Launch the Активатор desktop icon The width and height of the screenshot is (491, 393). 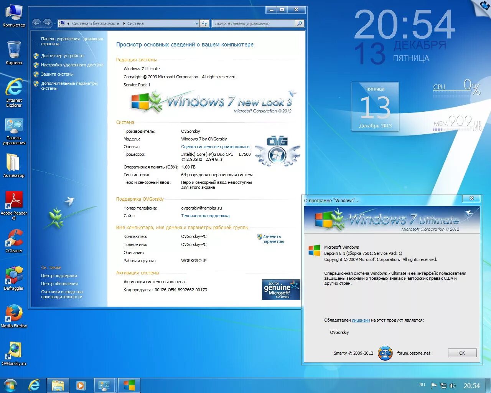[14, 164]
